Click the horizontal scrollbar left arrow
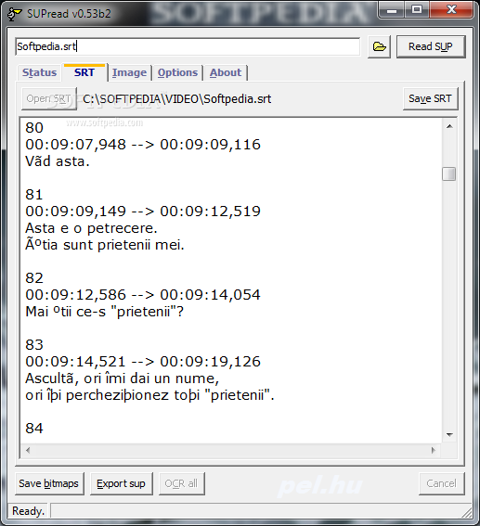This screenshot has height=526, width=480. pos(28,450)
